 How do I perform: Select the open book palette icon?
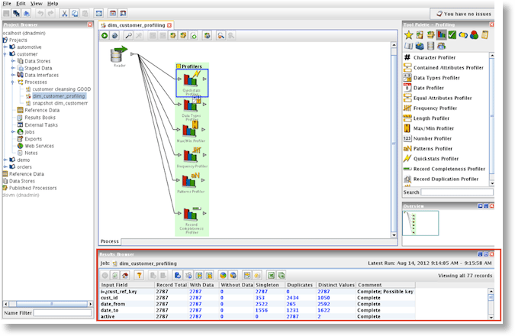[x=408, y=46]
